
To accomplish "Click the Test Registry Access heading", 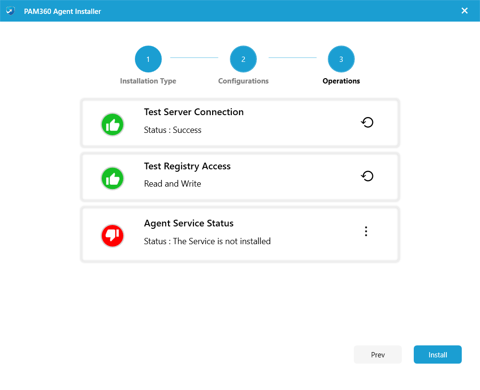I will point(187,166).
